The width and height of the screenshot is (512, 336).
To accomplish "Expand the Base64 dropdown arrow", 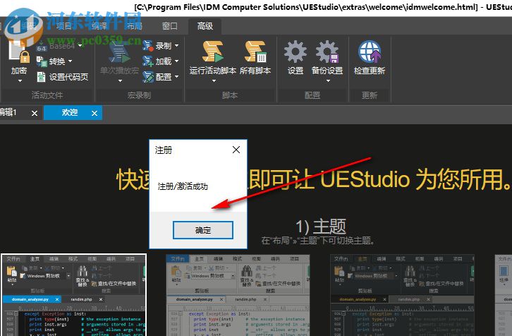I will click(x=80, y=46).
